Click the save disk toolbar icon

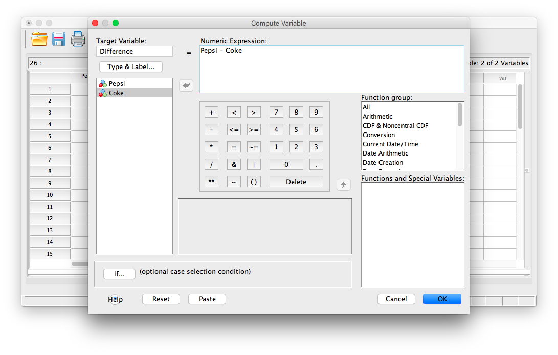pos(59,39)
